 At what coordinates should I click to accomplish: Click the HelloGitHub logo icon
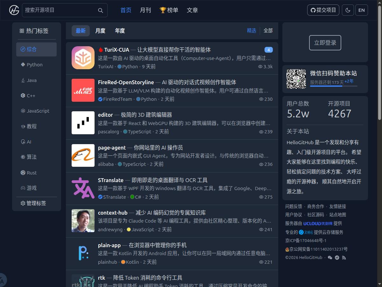14,10
